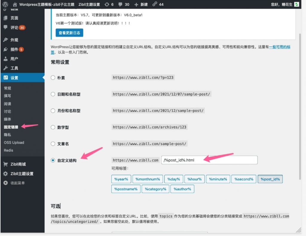Image resolution: width=306 pixels, height=236 pixels.
Task: Insert %postname% tag button
Action: tap(126, 189)
